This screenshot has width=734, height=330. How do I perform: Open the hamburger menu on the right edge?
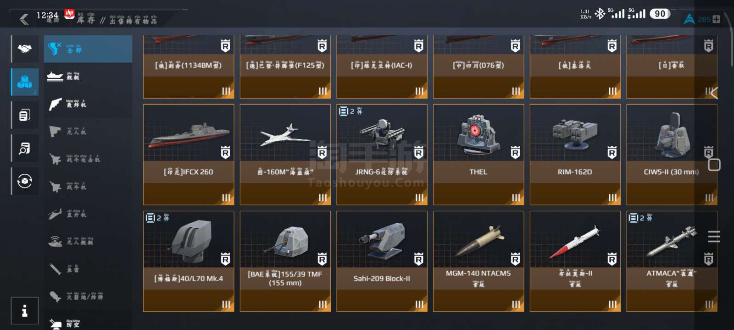click(x=714, y=236)
